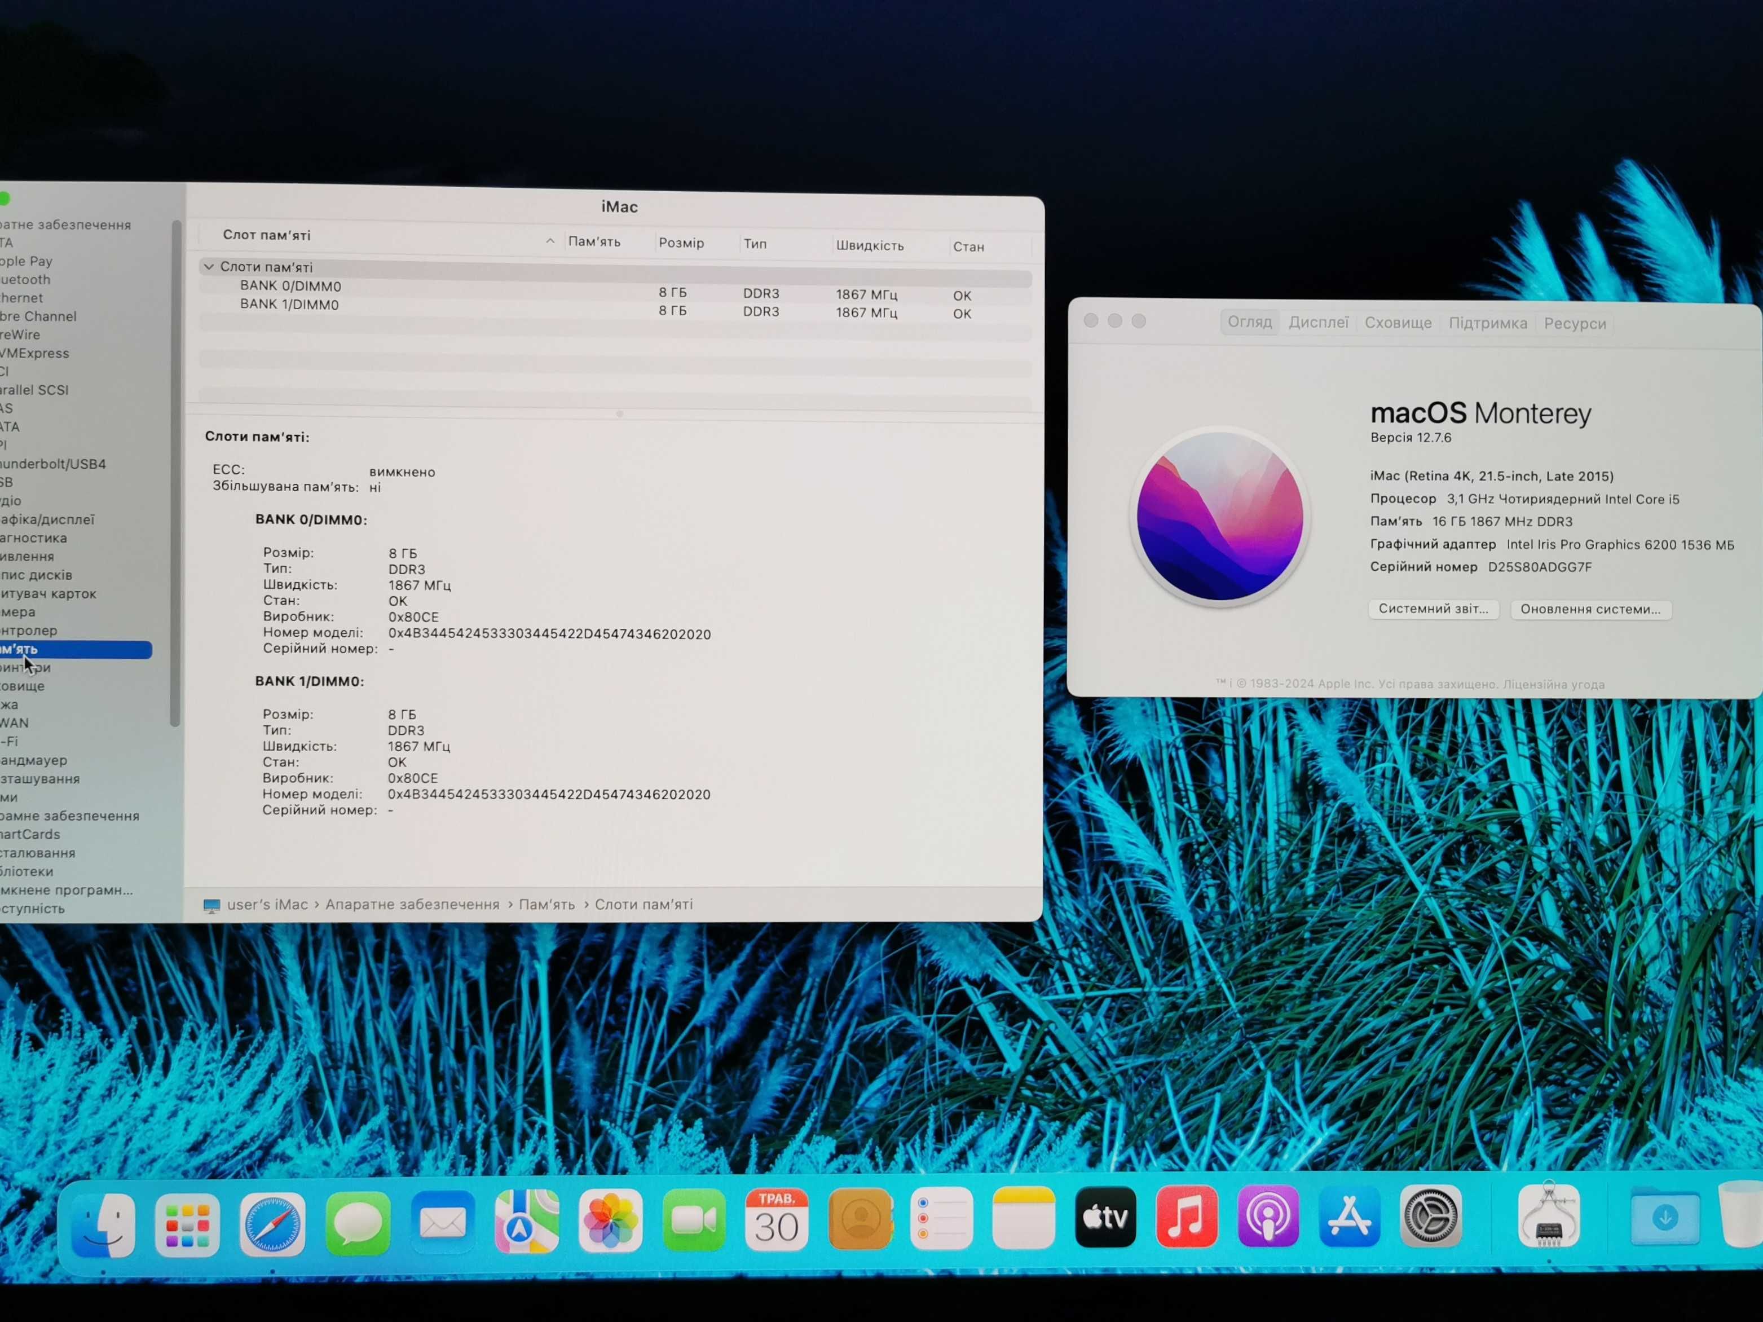Select Thunderbolt/USB4 in the sidebar
Screen dimensions: 1763x1322
tap(52, 464)
